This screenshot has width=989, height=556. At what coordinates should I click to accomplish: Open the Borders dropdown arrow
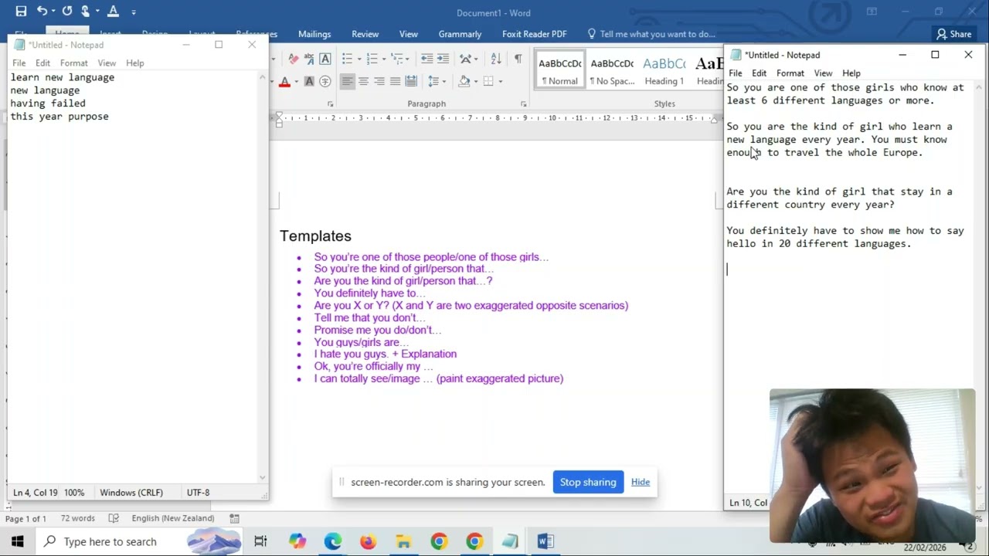500,81
